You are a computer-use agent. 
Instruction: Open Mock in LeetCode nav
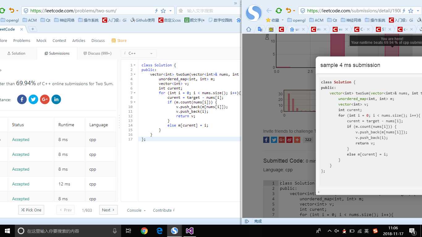pyautogui.click(x=41, y=40)
